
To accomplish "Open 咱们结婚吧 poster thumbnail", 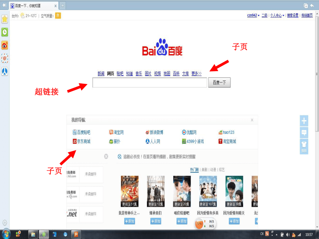I will (x=182, y=191).
